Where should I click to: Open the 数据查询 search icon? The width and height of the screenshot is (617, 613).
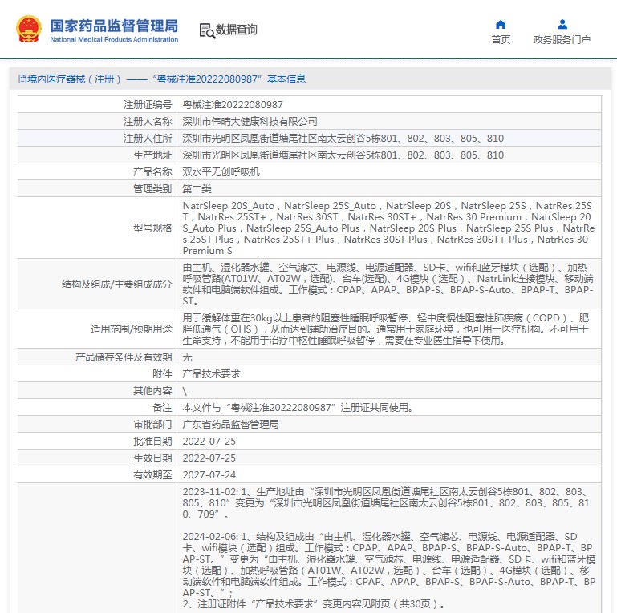coord(207,30)
